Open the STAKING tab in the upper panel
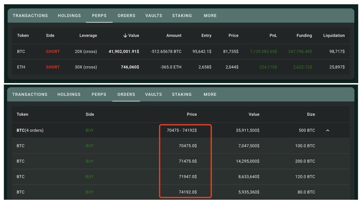The width and height of the screenshot is (362, 203). point(182,16)
